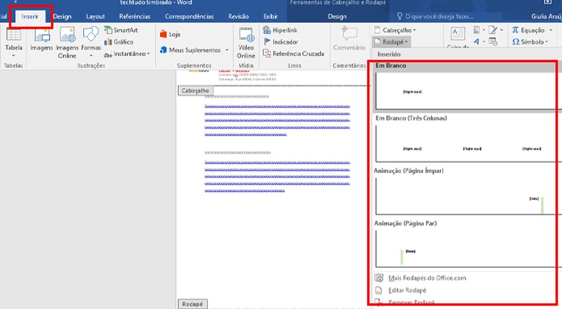The width and height of the screenshot is (562, 309).
Task: Open the Símbolo dropdown
Action: (x=530, y=42)
